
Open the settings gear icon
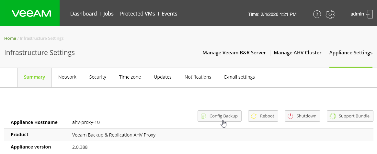[x=330, y=14]
